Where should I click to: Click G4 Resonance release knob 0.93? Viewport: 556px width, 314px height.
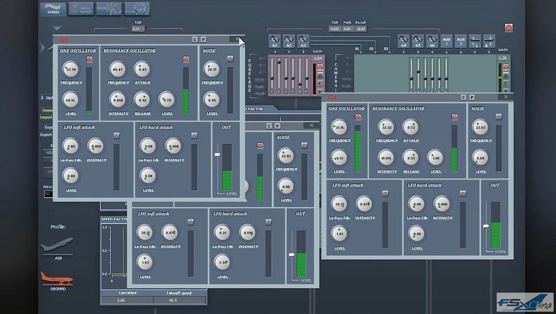[411, 159]
